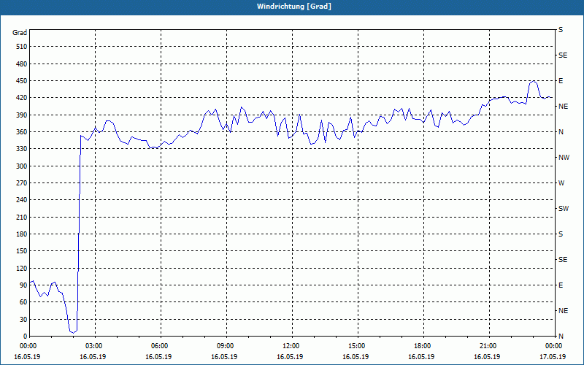Pick the 390 y-axis value
This screenshot has width=584, height=365.
click(22, 115)
